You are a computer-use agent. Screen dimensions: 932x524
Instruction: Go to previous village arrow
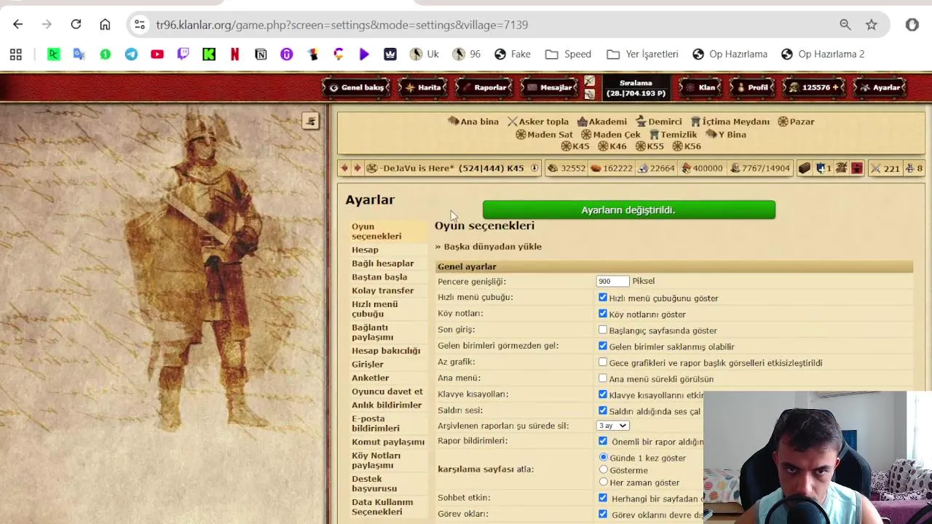click(344, 168)
